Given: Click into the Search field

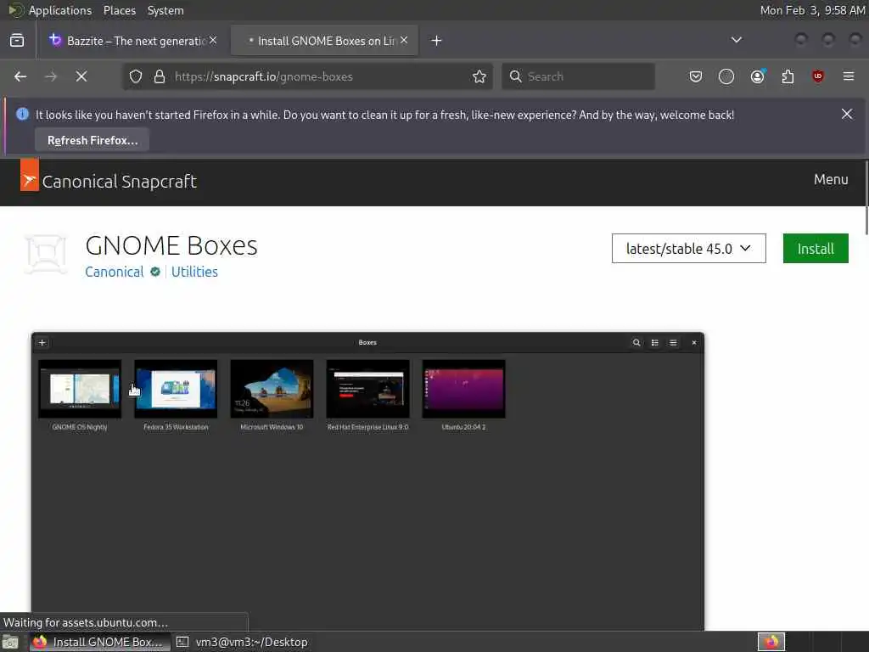Looking at the screenshot, I should point(579,76).
